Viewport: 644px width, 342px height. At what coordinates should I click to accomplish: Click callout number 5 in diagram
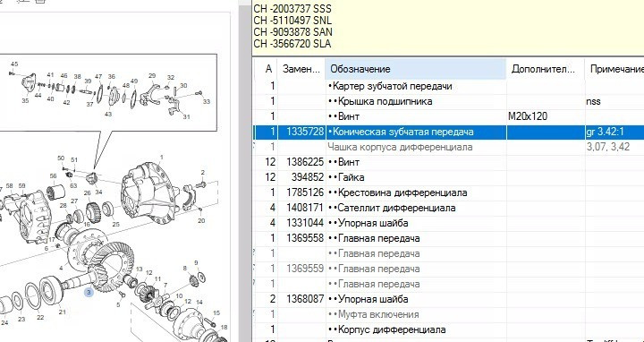[118, 305]
